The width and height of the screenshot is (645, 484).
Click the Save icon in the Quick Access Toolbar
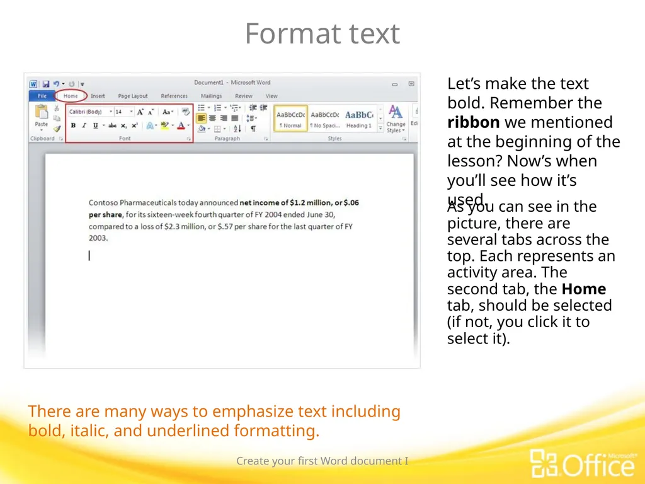click(45, 84)
